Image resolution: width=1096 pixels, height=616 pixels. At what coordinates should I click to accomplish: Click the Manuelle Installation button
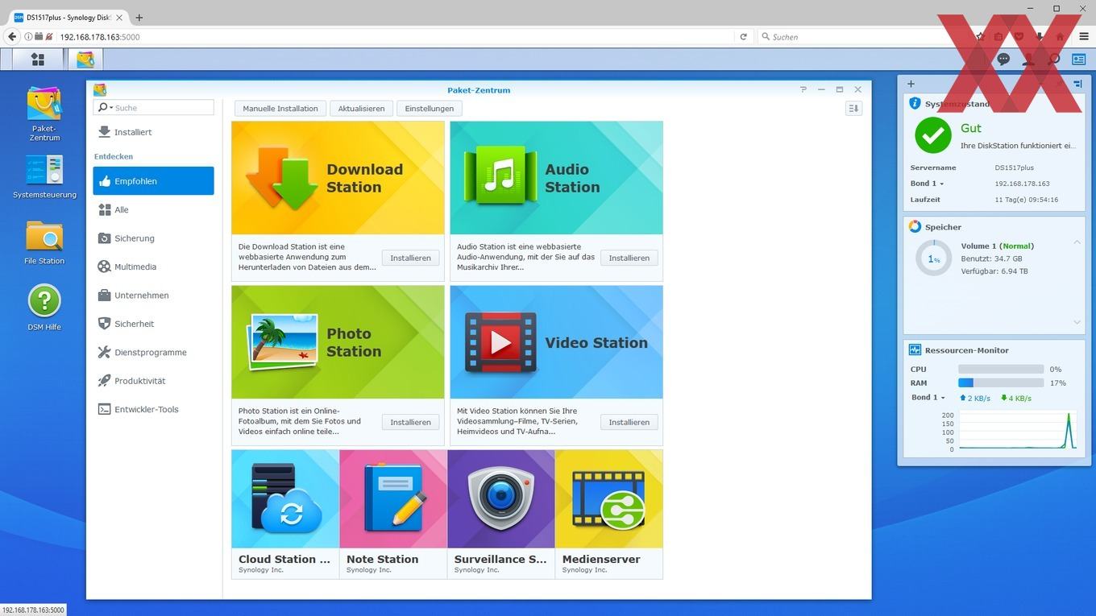280,108
